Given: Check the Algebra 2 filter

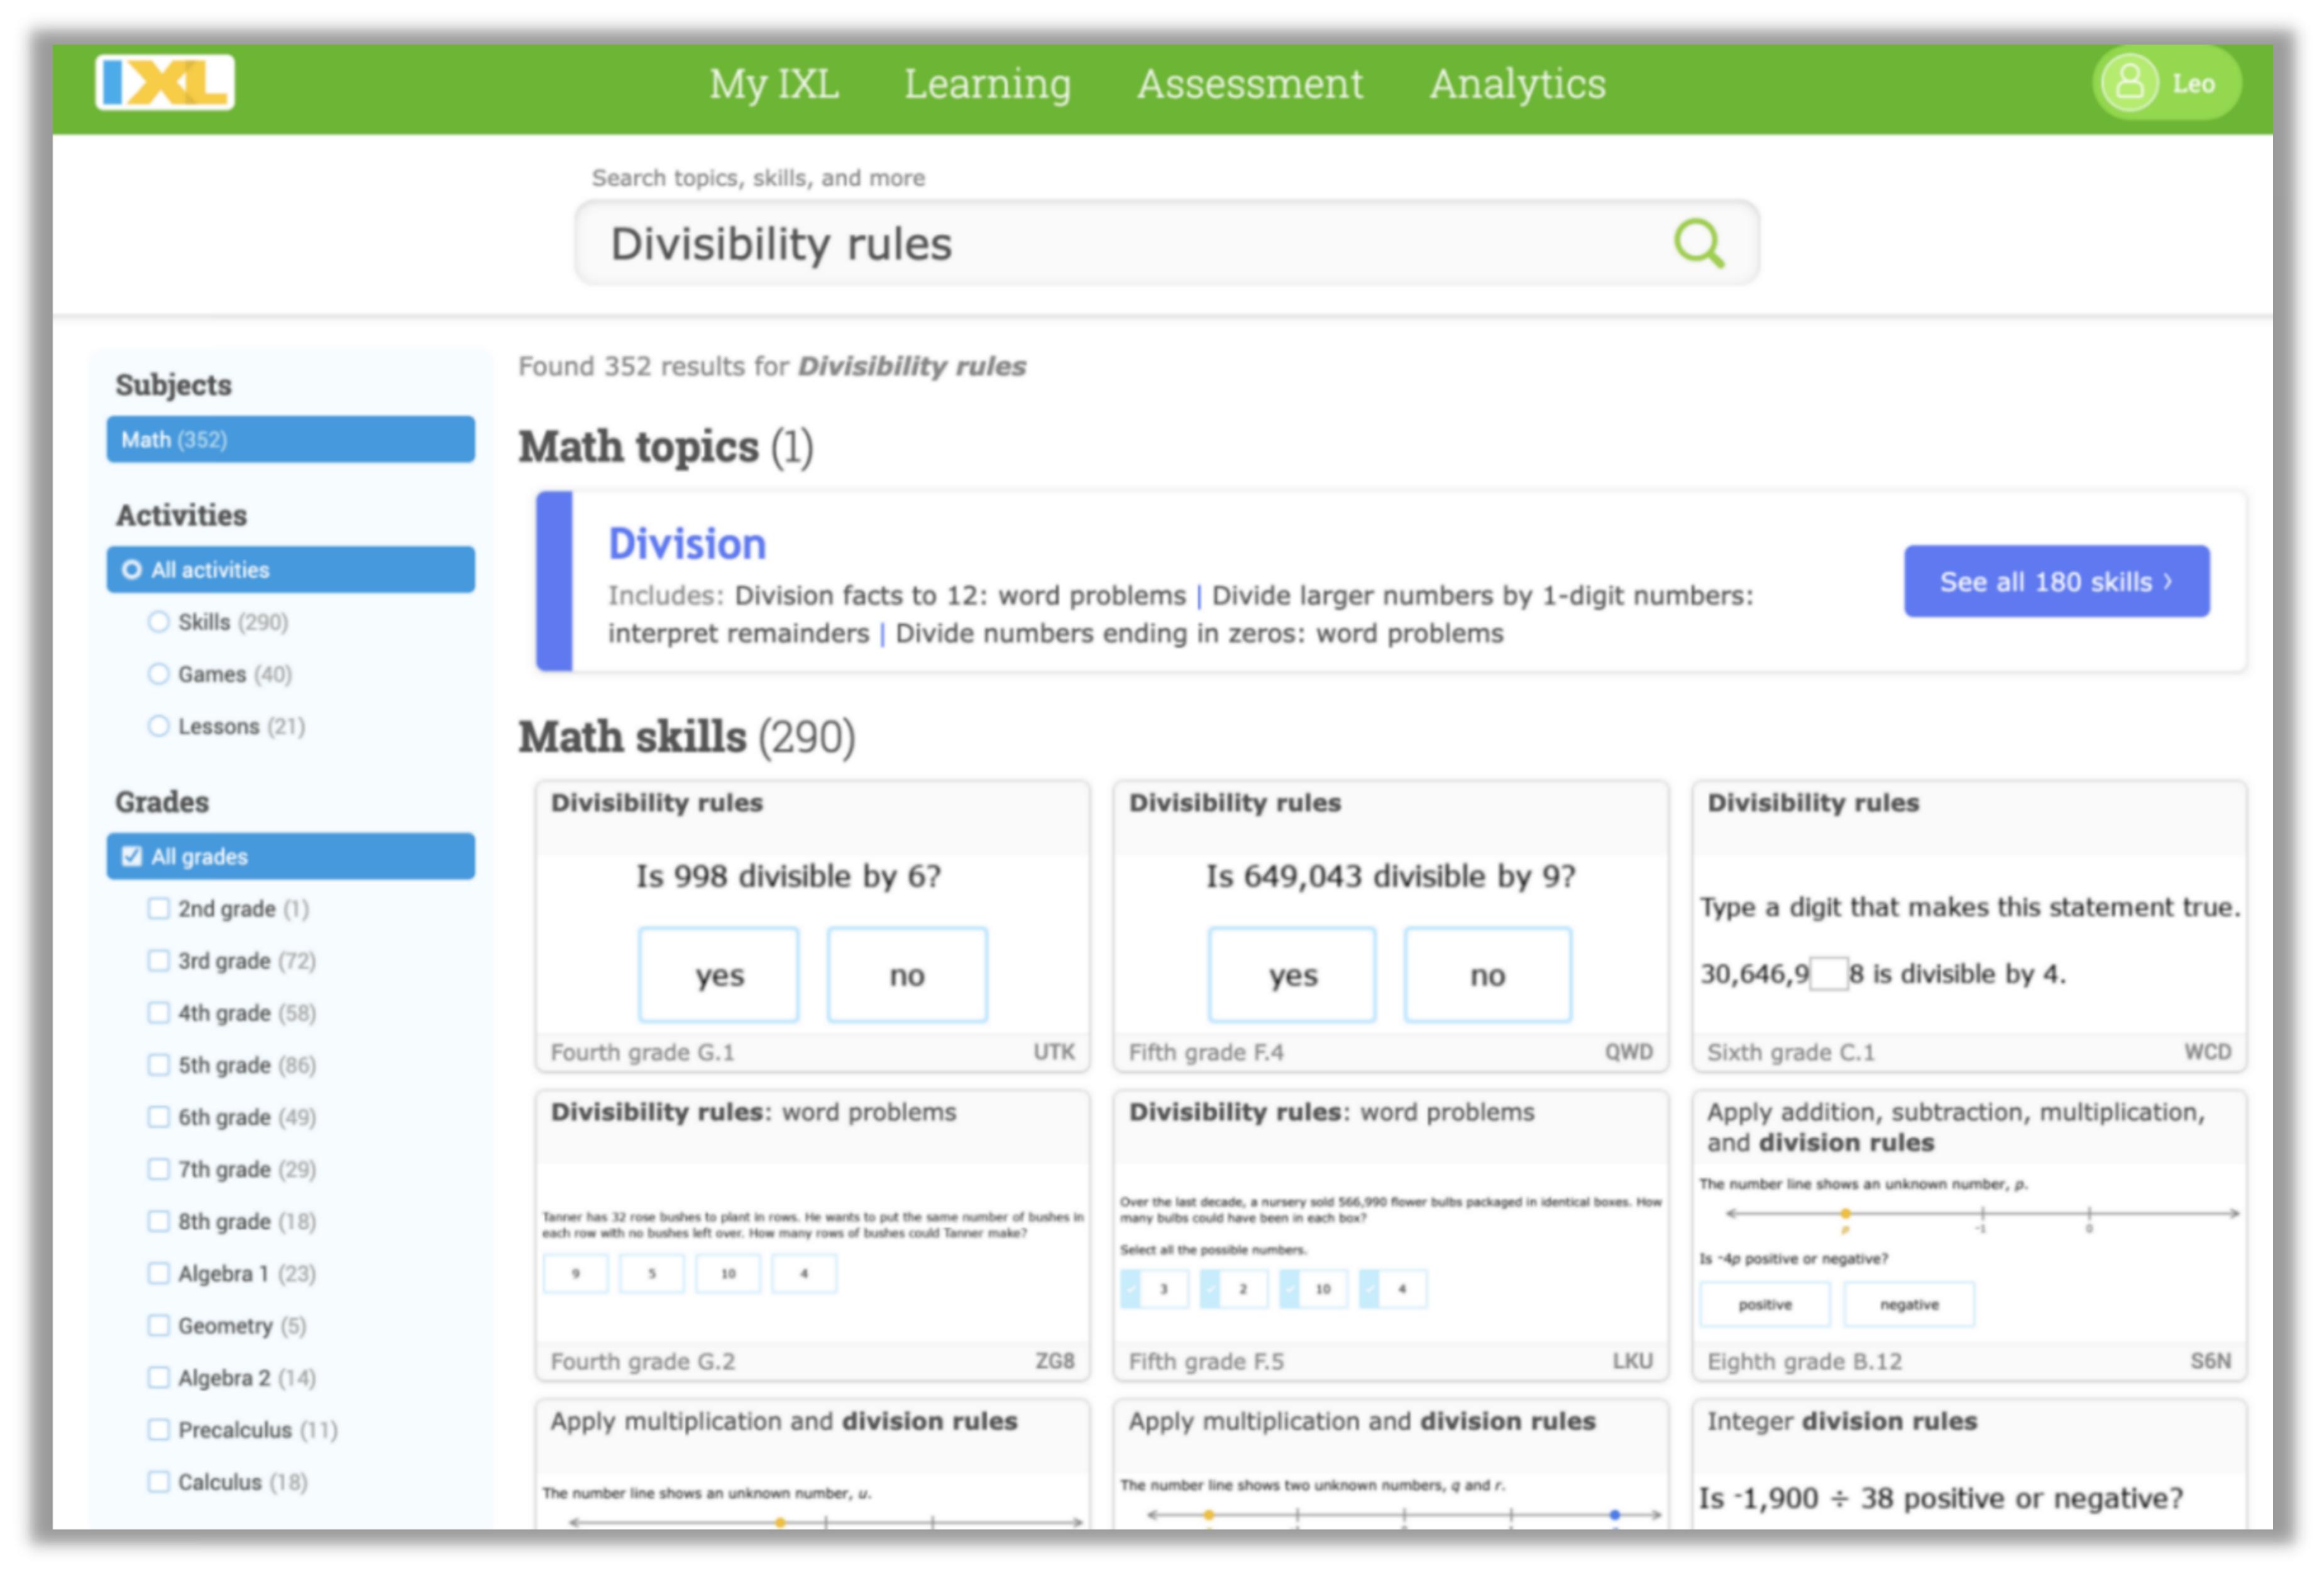Looking at the screenshot, I should tap(158, 1377).
